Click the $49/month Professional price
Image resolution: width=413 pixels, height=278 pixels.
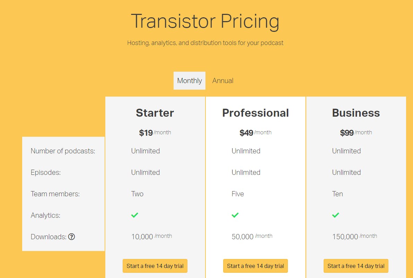click(x=255, y=132)
